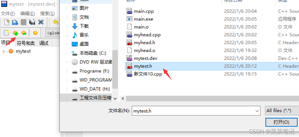The image size is (299, 137).
Task: Click the Undo arrow icon
Action: [56, 22]
